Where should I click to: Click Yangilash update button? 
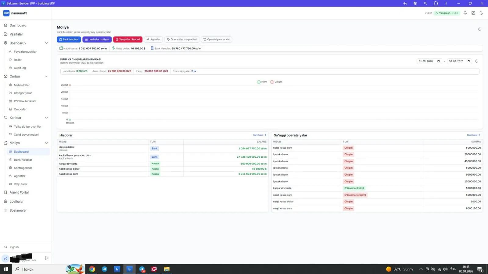tap(447, 13)
